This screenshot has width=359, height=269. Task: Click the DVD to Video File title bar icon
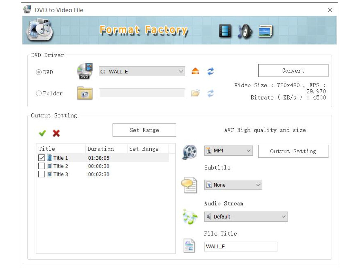point(27,10)
